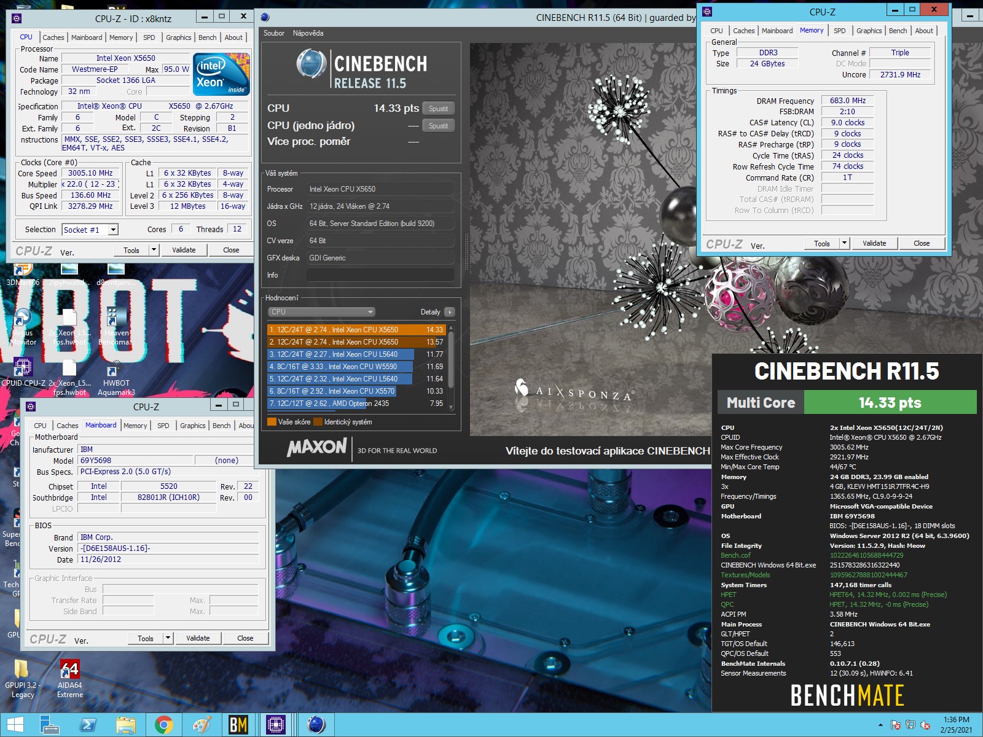Select ranking row 6 Xeon X5570
The height and width of the screenshot is (737, 983).
(356, 391)
